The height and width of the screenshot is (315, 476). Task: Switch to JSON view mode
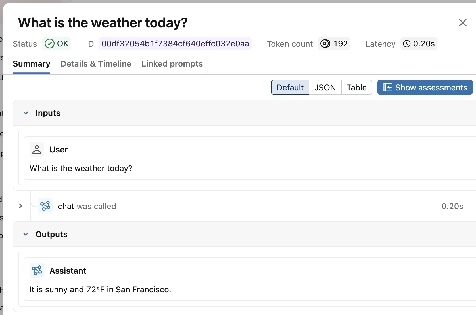tap(325, 87)
